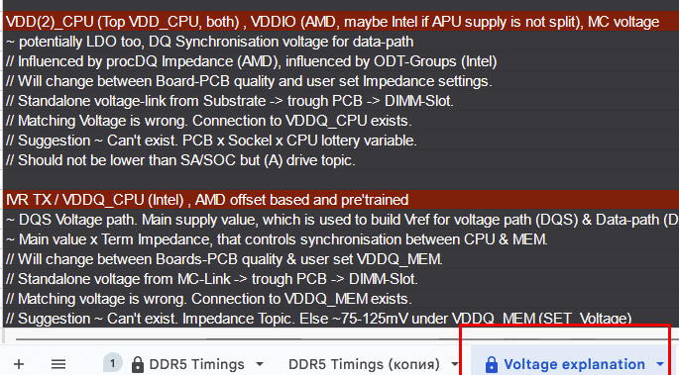
Task: Select the VDD(2)_CPU red header cell
Action: point(341,22)
